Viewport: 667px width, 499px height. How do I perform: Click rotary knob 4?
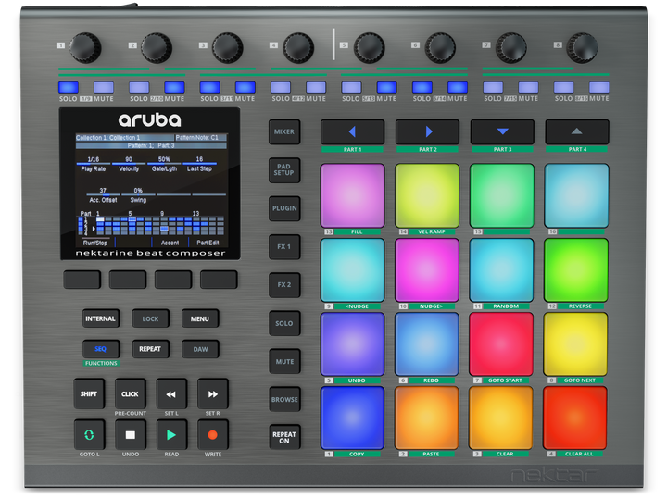(298, 47)
